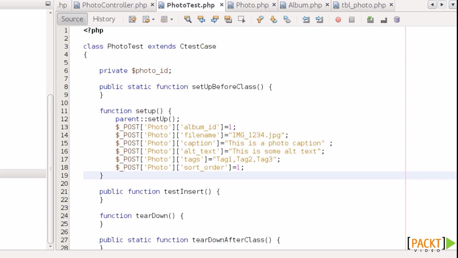Click 'album_id' key in code
Screen dimensions: 458x258
(x=200, y=127)
